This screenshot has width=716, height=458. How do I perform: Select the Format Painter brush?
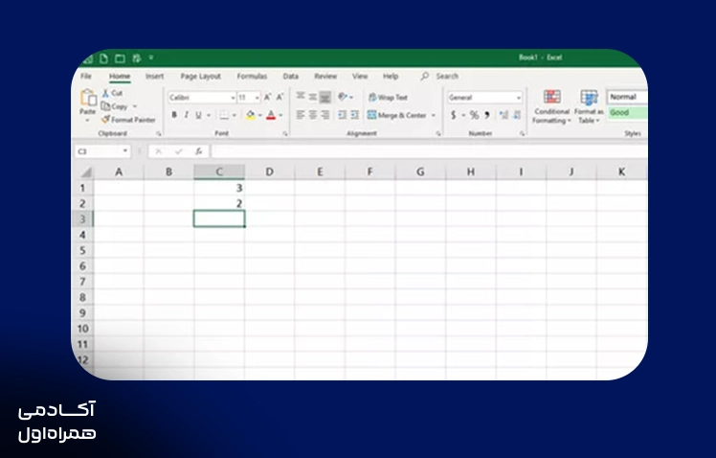[x=106, y=120]
